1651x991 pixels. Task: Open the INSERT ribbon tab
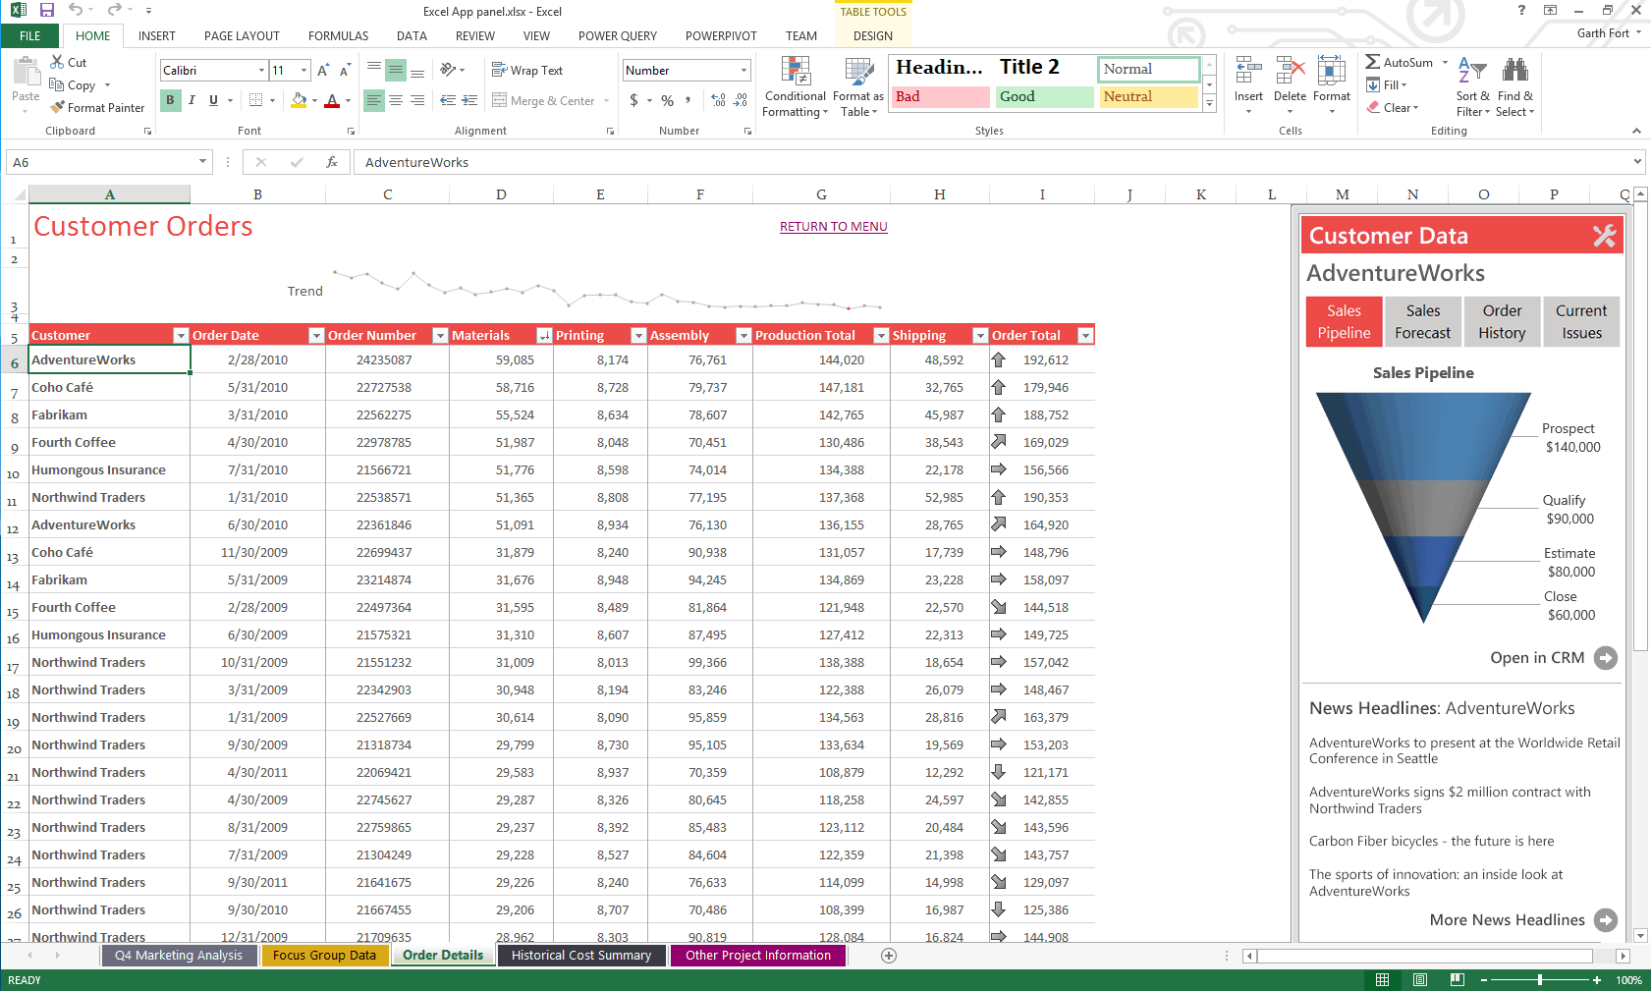click(x=157, y=36)
